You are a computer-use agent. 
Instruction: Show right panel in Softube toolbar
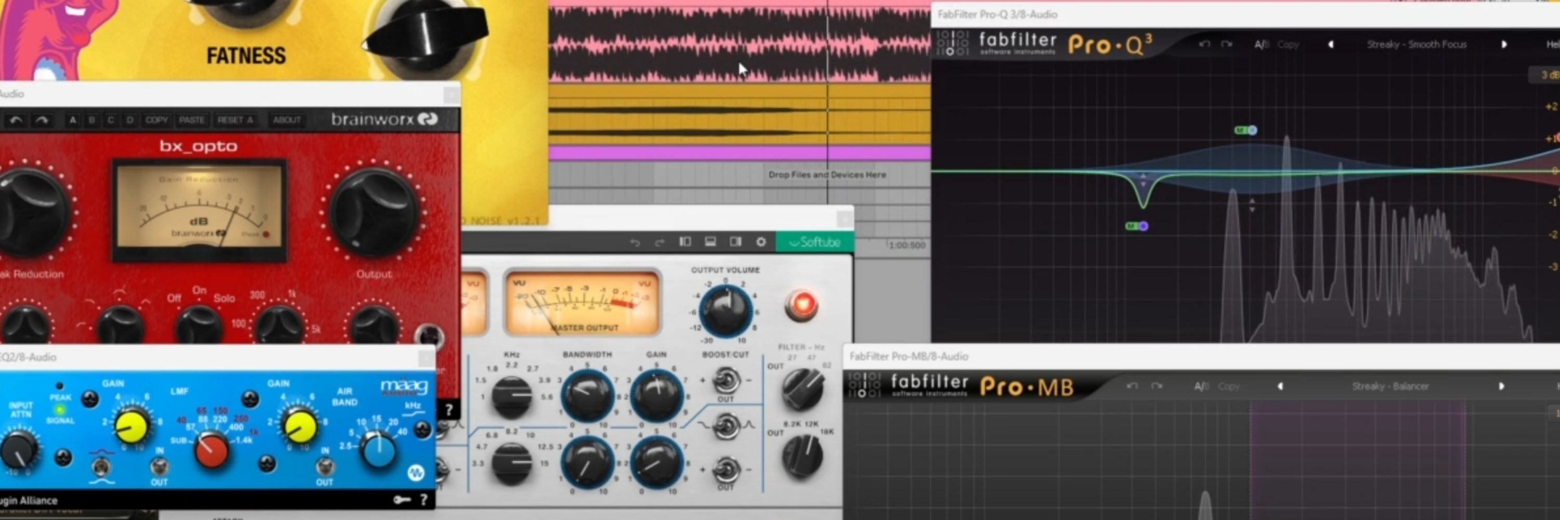point(736,241)
